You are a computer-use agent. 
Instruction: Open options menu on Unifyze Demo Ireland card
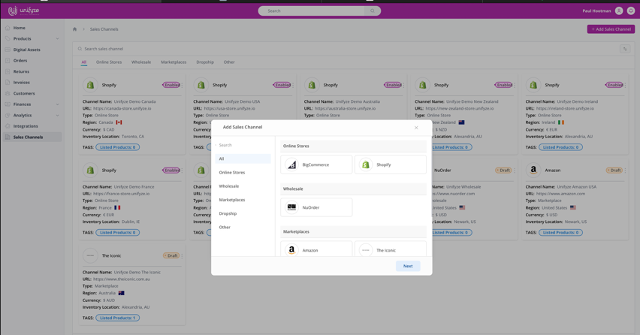point(625,86)
